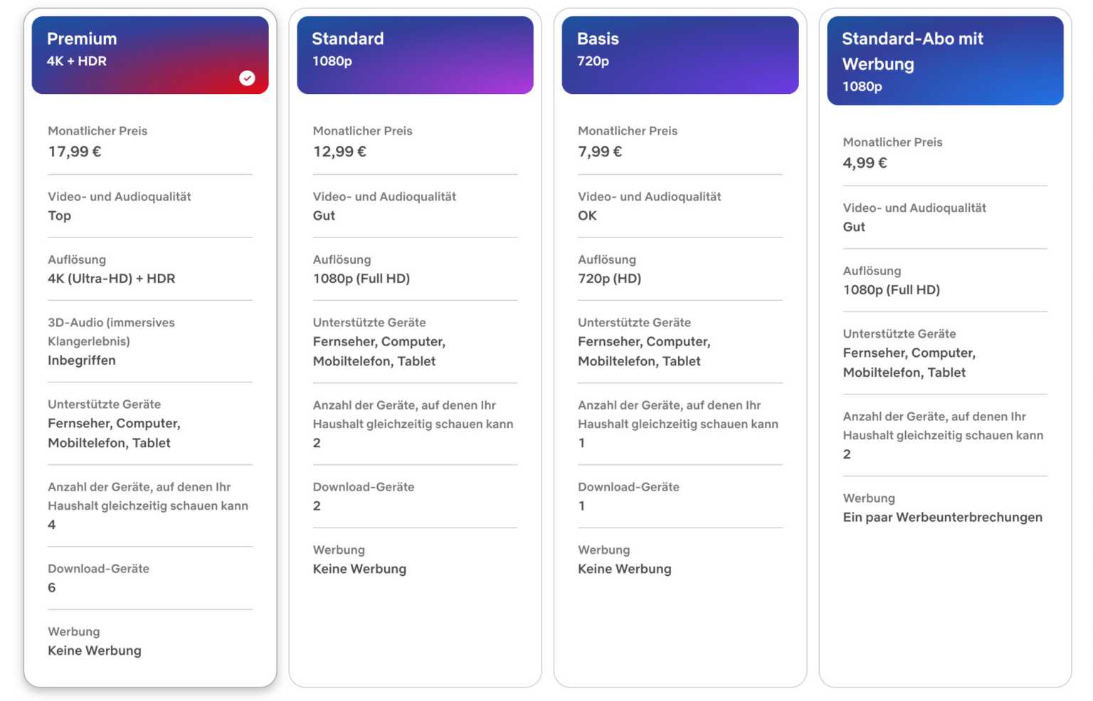Click the 720p (HD) resolution in Basis
The height and width of the screenshot is (701, 1093).
[609, 279]
